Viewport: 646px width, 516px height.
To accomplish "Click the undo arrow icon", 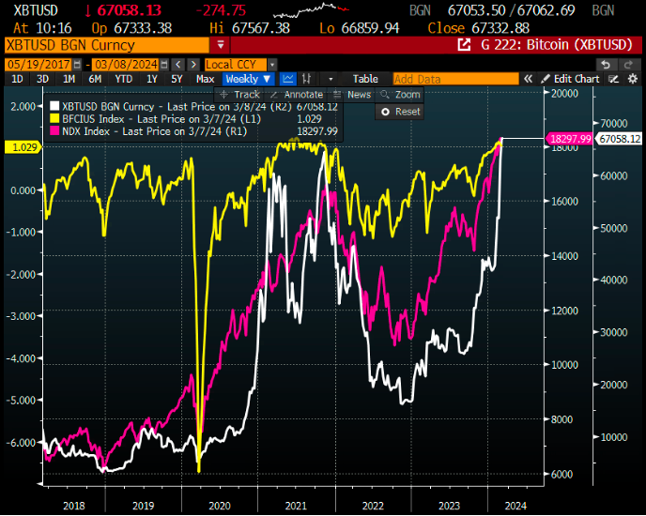I will pyautogui.click(x=606, y=65).
